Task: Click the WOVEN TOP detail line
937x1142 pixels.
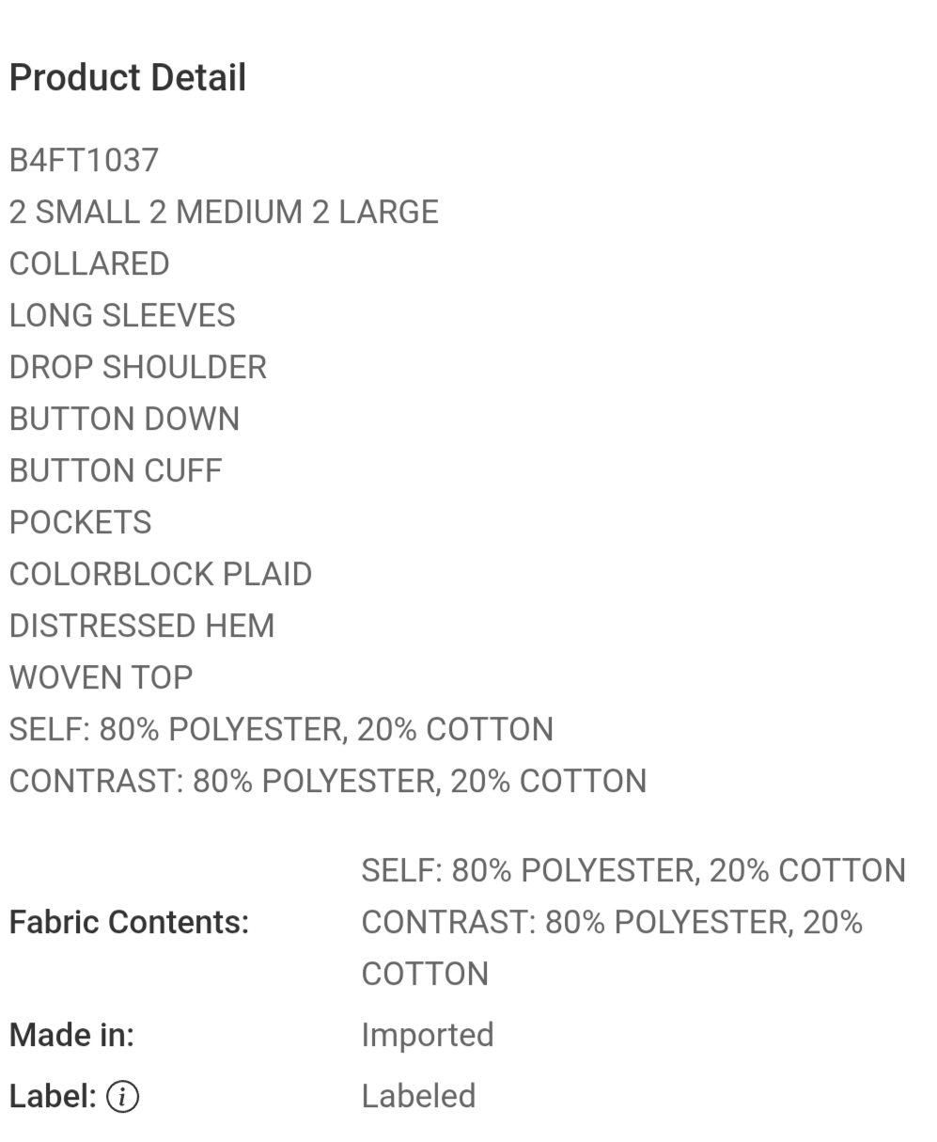Action: click(x=101, y=677)
